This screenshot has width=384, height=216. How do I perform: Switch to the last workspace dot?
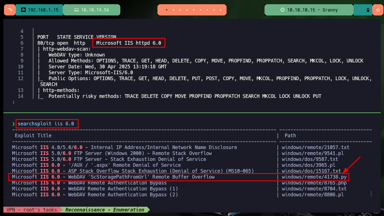pyautogui.click(x=221, y=10)
